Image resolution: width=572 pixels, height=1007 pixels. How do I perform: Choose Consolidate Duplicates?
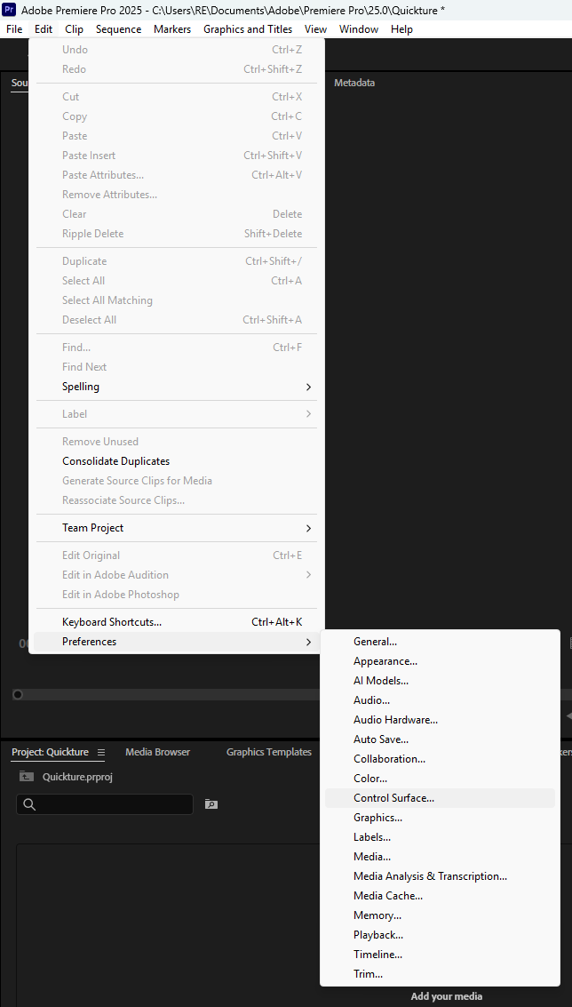coord(177,461)
